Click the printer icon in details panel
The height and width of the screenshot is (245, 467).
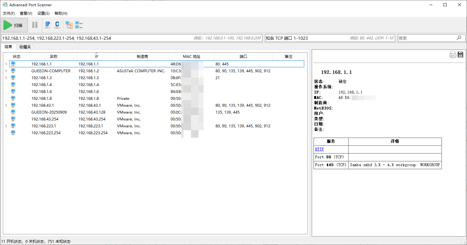tap(453, 55)
